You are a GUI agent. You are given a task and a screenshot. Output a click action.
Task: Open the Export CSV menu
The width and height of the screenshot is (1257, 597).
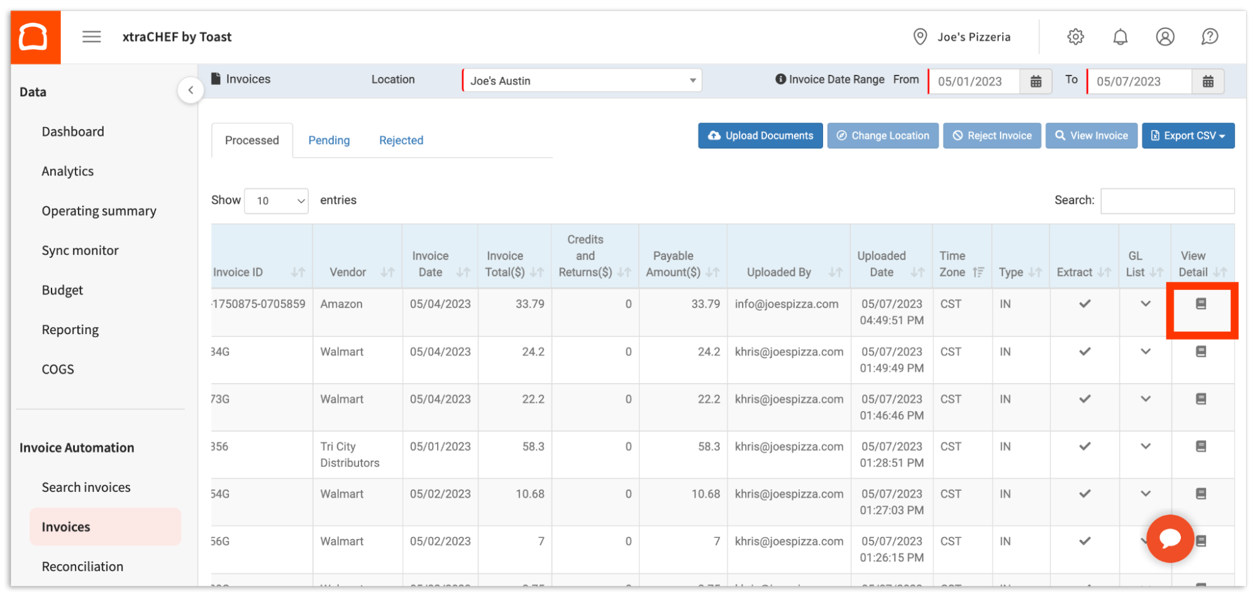[x=1188, y=135]
